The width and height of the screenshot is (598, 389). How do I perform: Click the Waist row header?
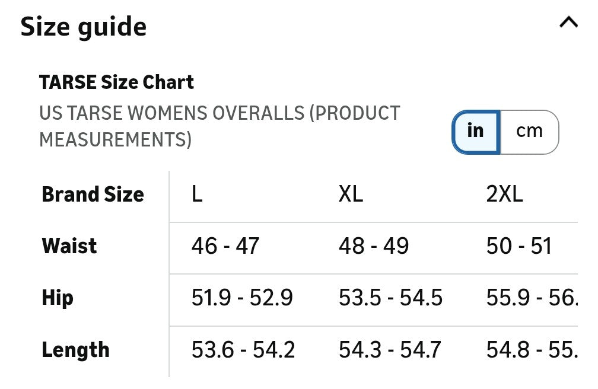(69, 245)
